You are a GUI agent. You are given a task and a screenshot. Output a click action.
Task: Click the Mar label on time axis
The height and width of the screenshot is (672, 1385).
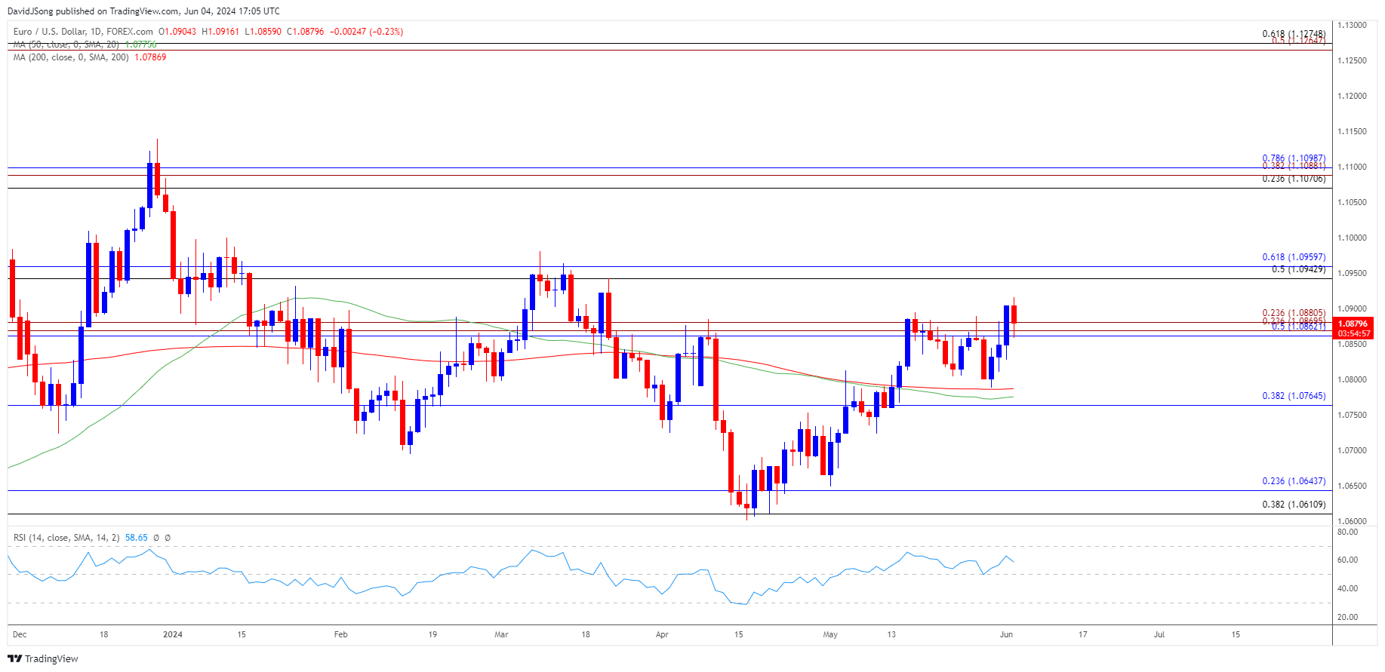coord(501,634)
